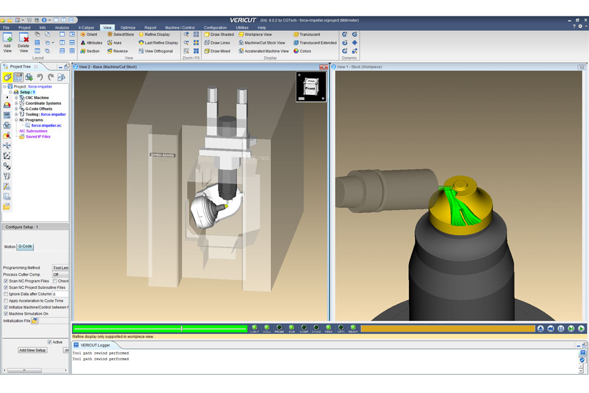The width and height of the screenshot is (589, 393).
Task: Rewind the NC program
Action: (550, 329)
